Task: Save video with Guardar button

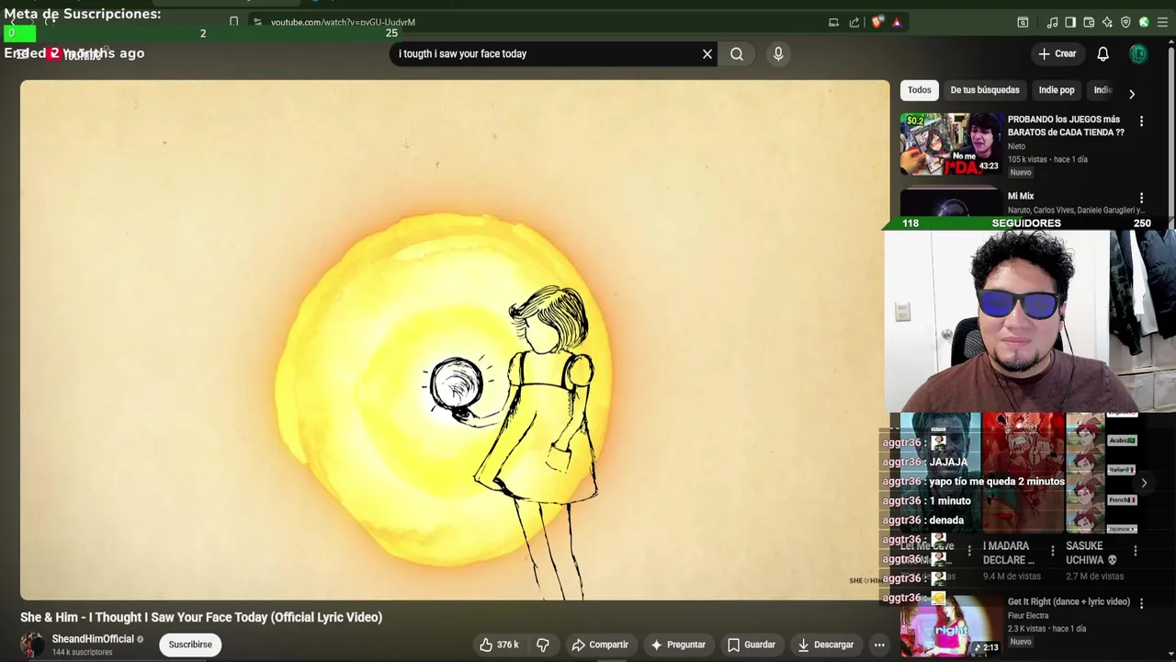Action: point(752,645)
